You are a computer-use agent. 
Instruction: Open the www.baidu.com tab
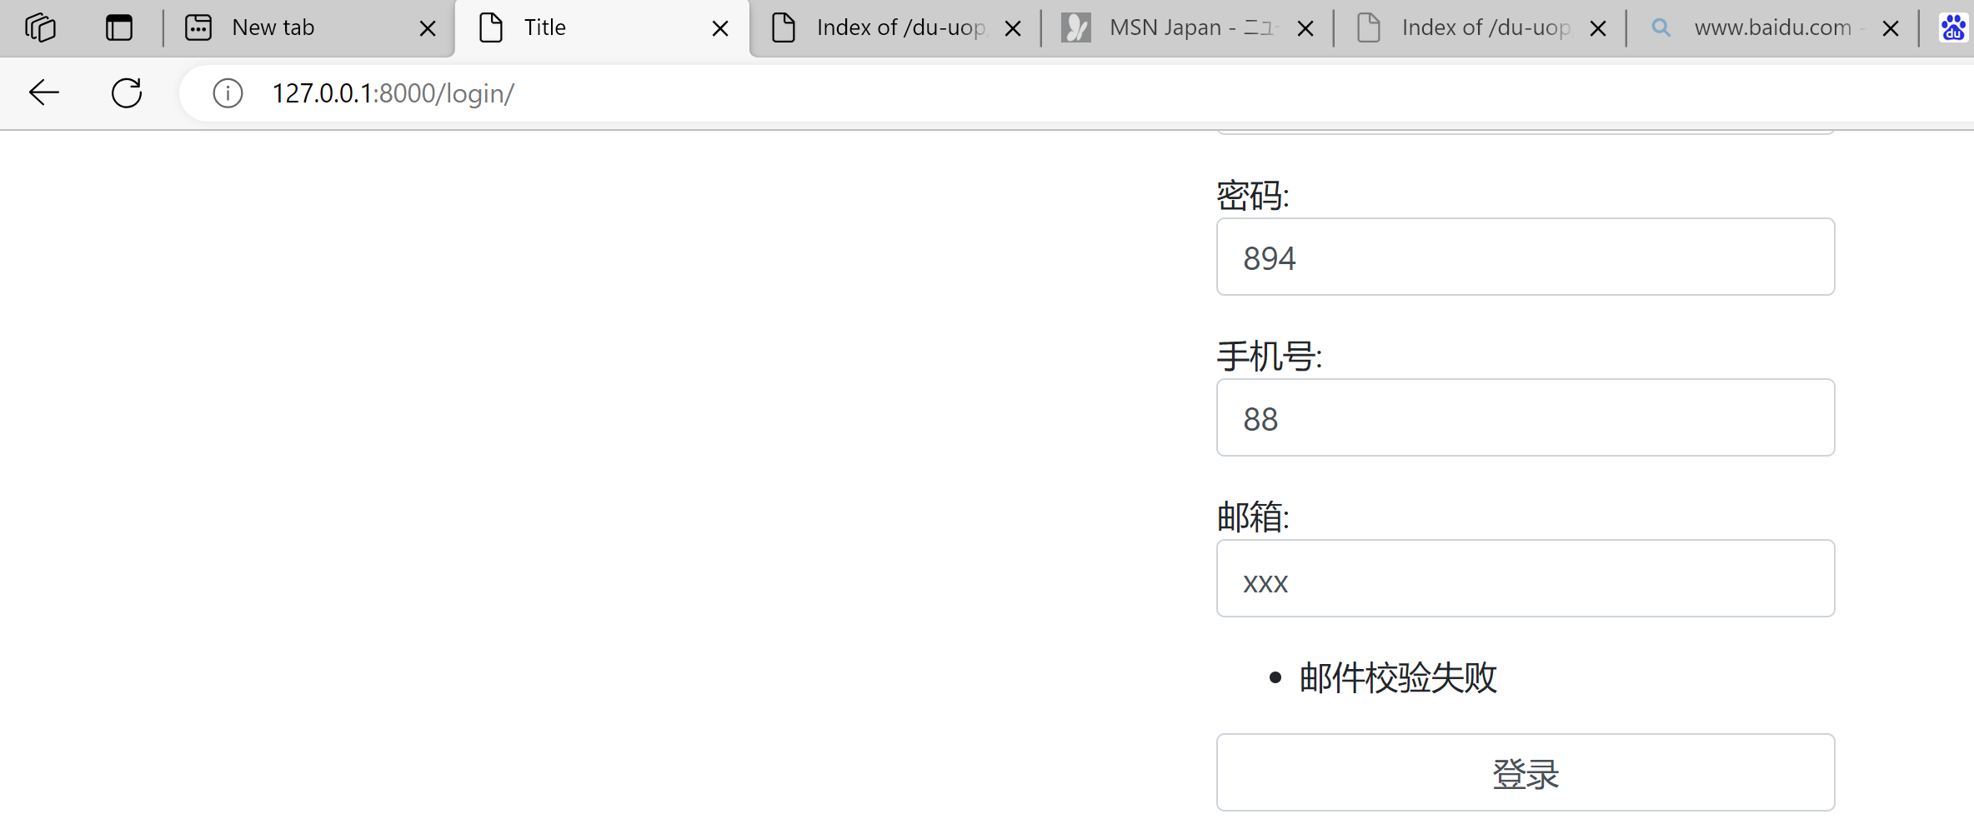pyautogui.click(x=1773, y=27)
